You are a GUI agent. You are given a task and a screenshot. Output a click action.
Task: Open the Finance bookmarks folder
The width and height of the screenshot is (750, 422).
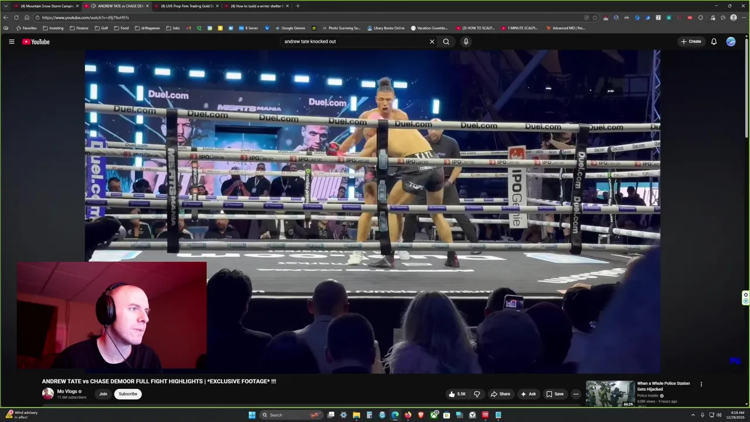(79, 28)
